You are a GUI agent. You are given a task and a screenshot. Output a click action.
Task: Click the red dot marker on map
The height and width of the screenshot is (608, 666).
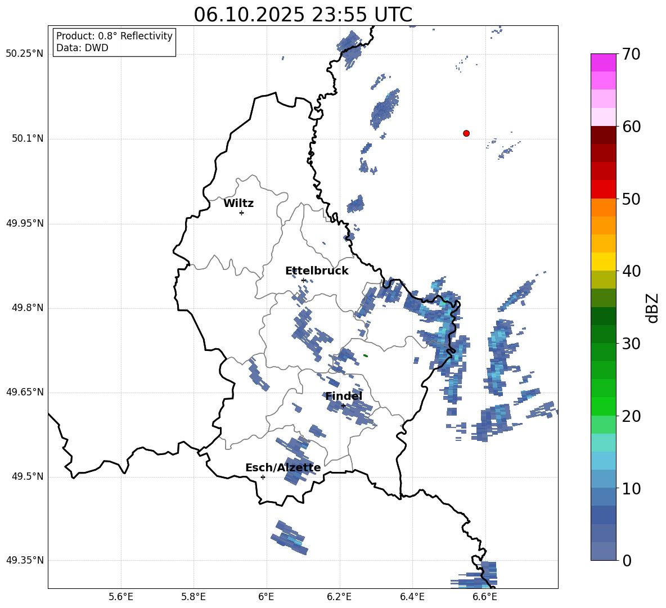click(466, 133)
